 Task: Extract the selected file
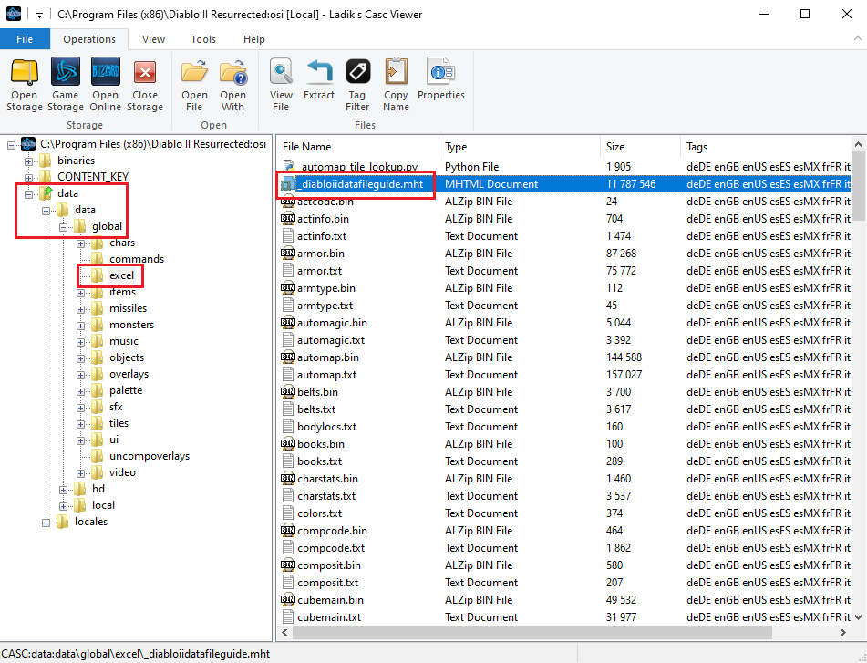pyautogui.click(x=319, y=79)
